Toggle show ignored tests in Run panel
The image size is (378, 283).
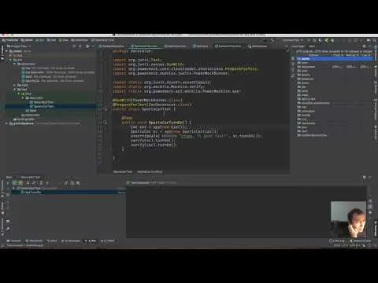(20, 182)
